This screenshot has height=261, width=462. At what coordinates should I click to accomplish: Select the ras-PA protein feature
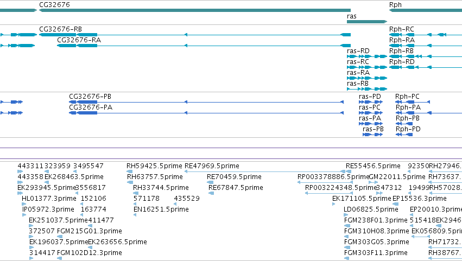(x=371, y=124)
